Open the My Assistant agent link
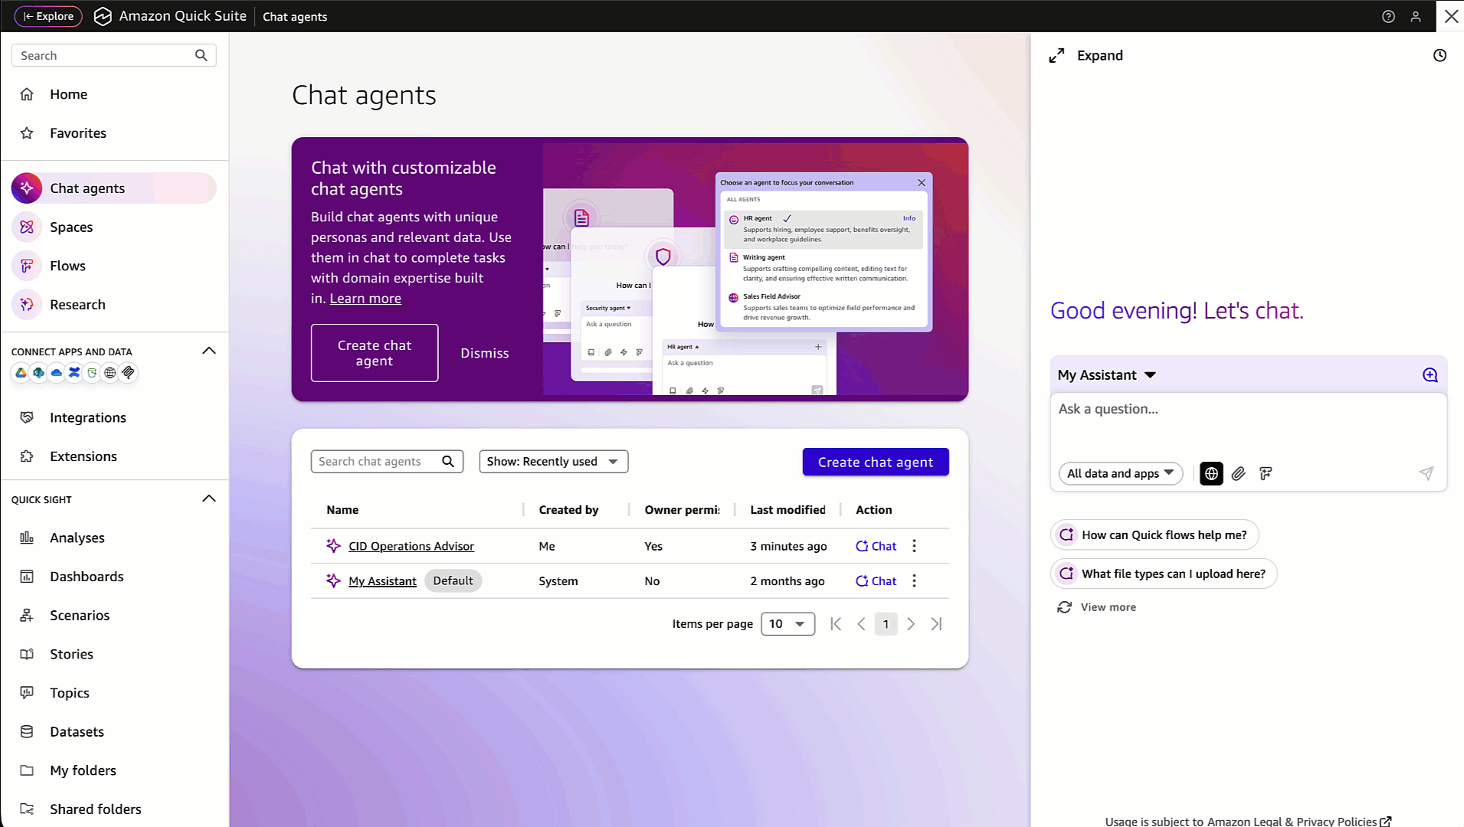The width and height of the screenshot is (1464, 827). pos(382,581)
